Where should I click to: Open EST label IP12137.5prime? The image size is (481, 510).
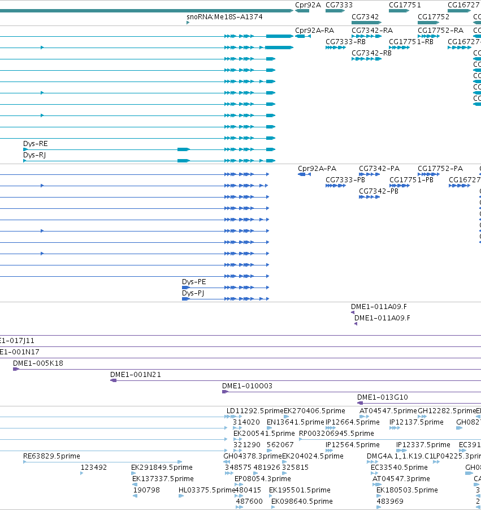click(x=417, y=422)
